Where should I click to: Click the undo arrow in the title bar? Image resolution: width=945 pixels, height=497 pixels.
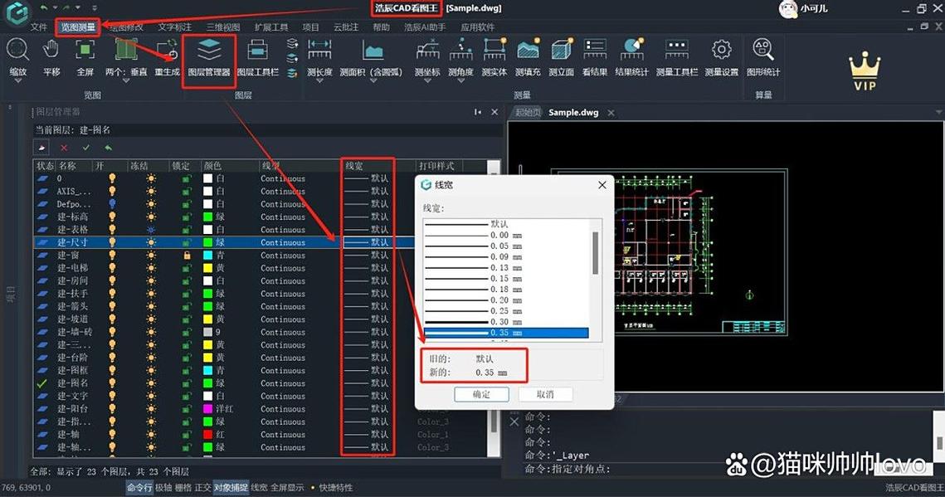pyautogui.click(x=43, y=7)
